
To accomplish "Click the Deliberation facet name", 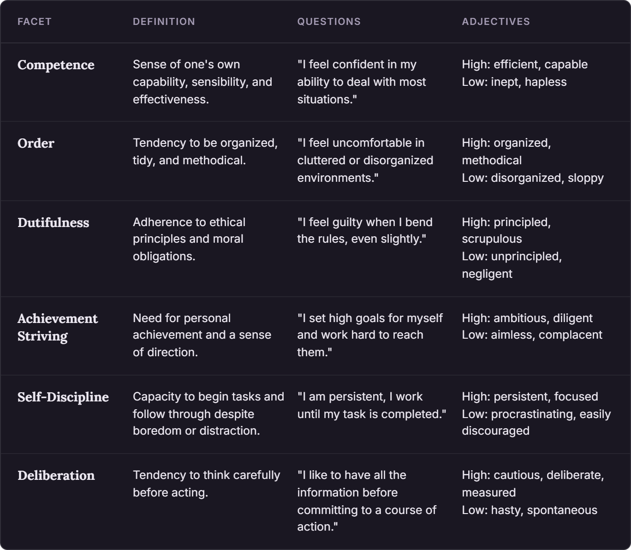I will 56,476.
